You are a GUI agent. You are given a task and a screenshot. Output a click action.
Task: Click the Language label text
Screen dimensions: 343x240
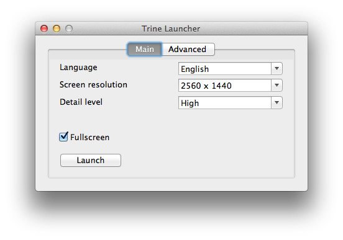pyautogui.click(x=78, y=68)
